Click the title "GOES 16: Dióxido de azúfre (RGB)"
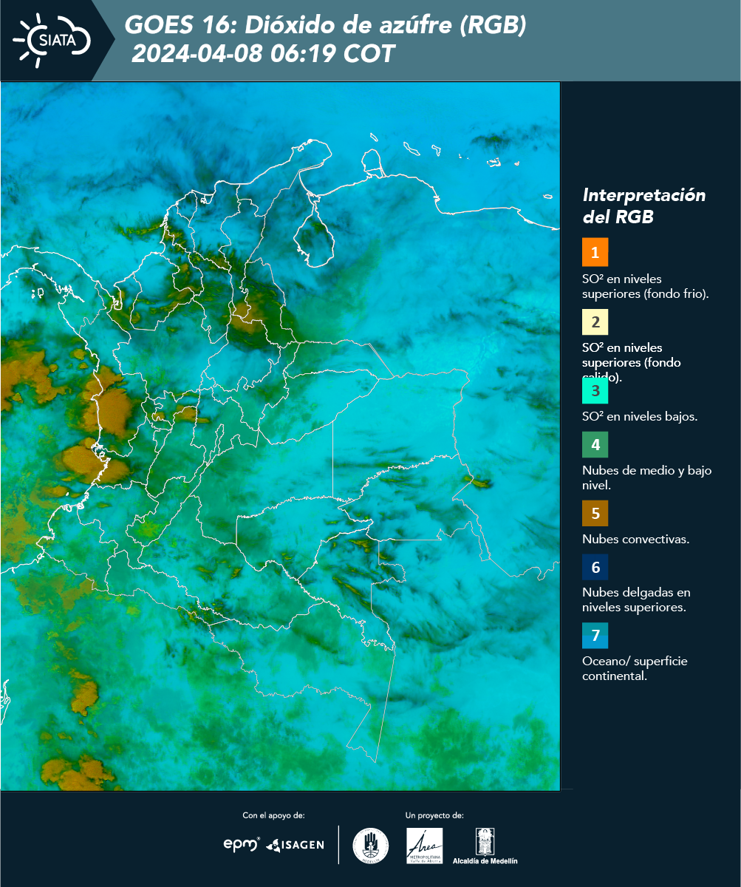 pyautogui.click(x=326, y=25)
